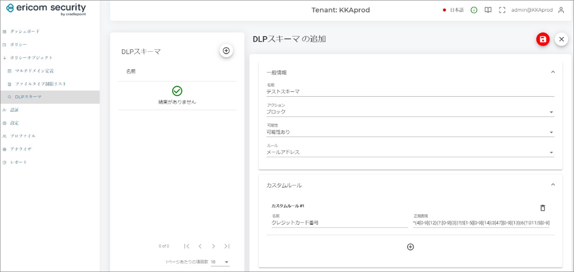Click the add DLP schema plus icon
Viewport: 574px width, 272px height.
pyautogui.click(x=226, y=51)
